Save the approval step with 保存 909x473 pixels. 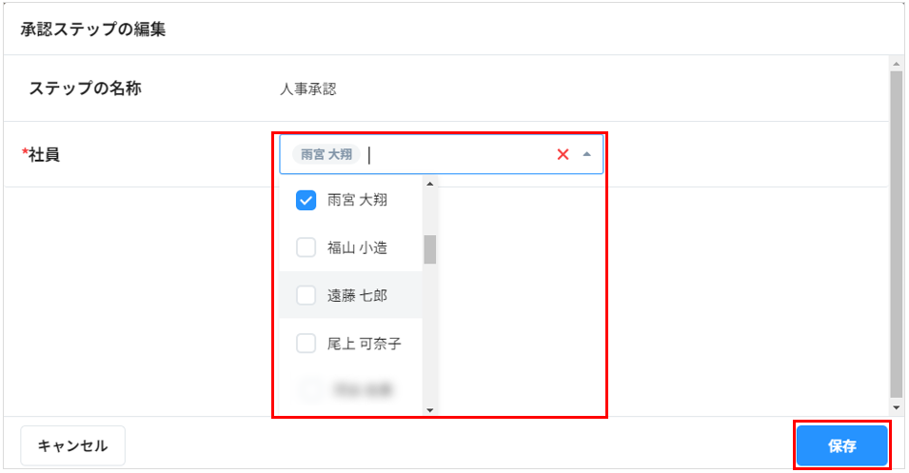[x=842, y=446]
